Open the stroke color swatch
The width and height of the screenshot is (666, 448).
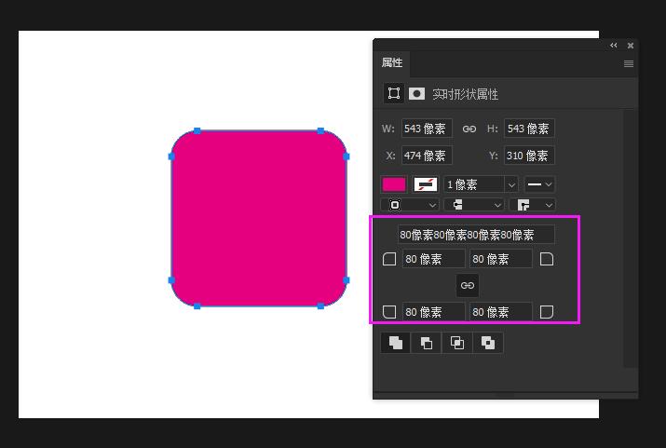click(425, 184)
